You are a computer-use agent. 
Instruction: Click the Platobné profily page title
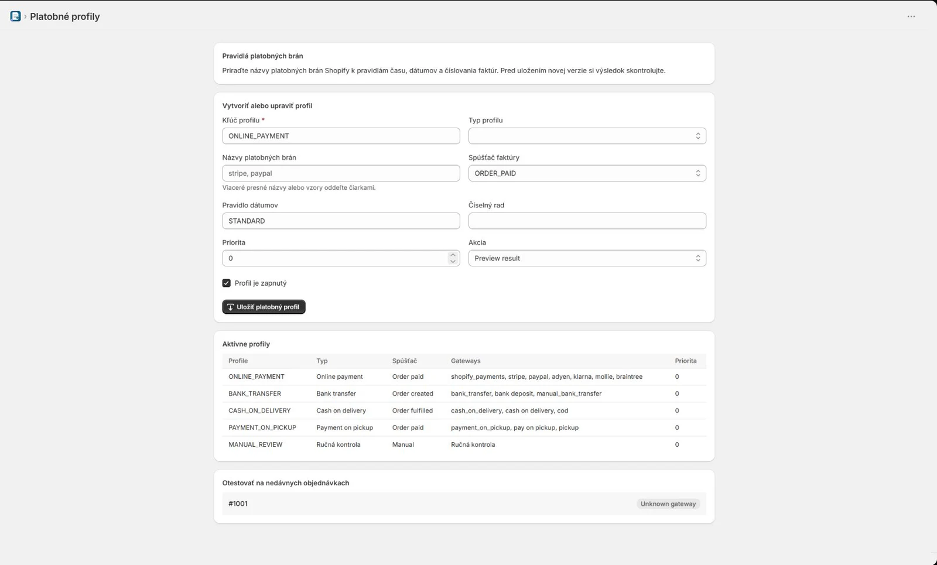pos(65,16)
